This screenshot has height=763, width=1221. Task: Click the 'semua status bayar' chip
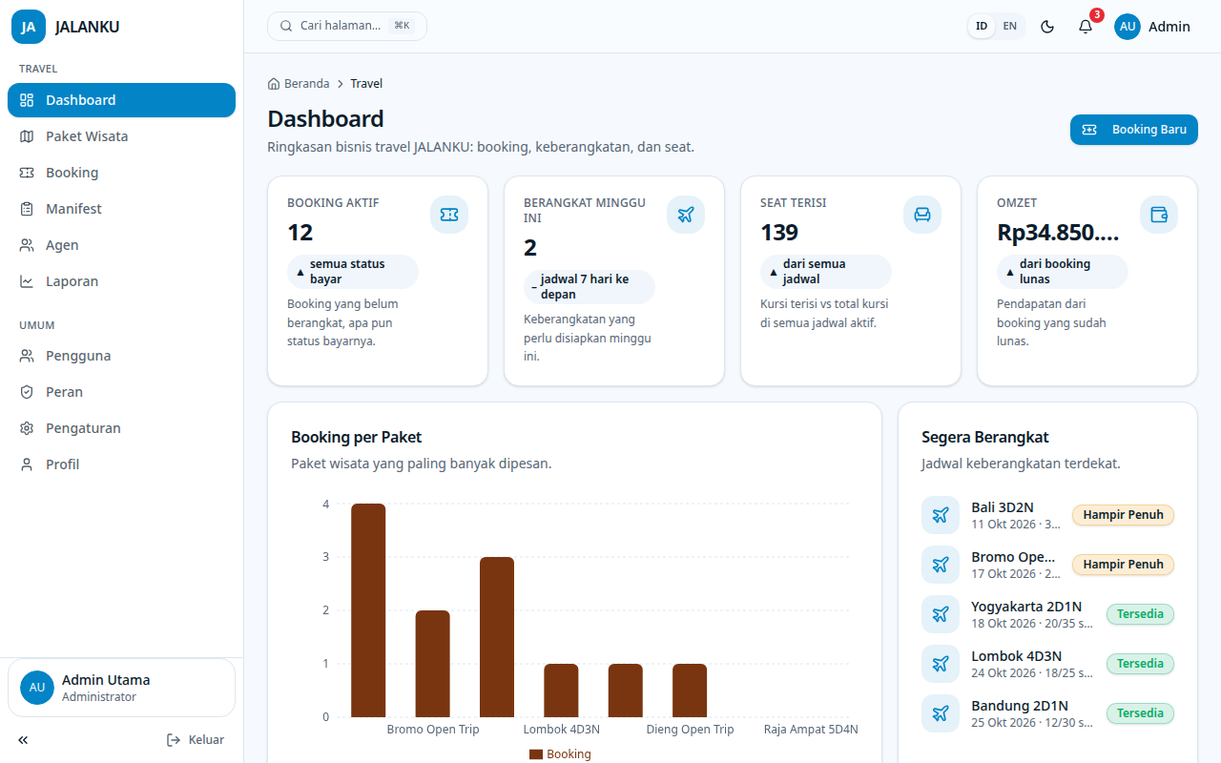353,272
